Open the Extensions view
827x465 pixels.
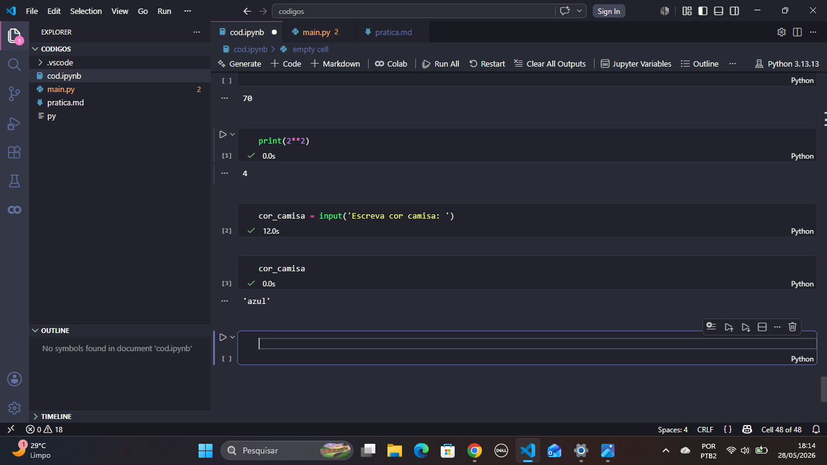tap(15, 152)
